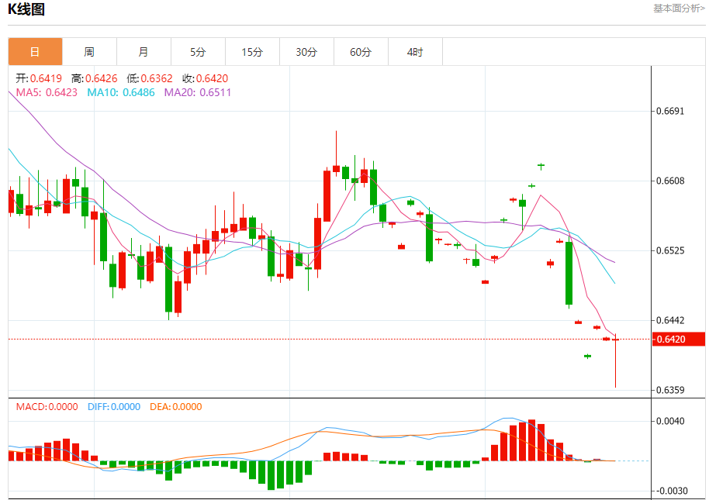The image size is (709, 500).
Task: Open the 5分 interval tab
Action: (198, 52)
